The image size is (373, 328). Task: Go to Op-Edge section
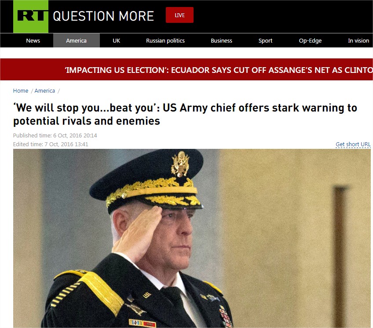click(310, 40)
